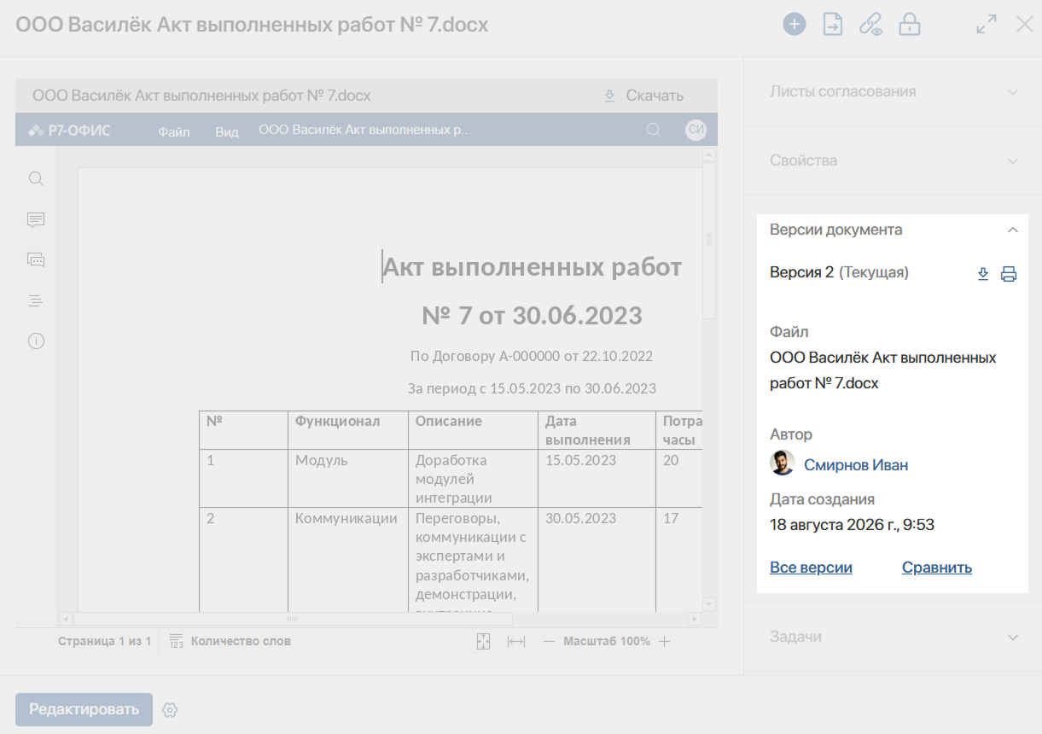The width and height of the screenshot is (1042, 734).
Task: Click the Сравнить link
Action: (x=937, y=568)
